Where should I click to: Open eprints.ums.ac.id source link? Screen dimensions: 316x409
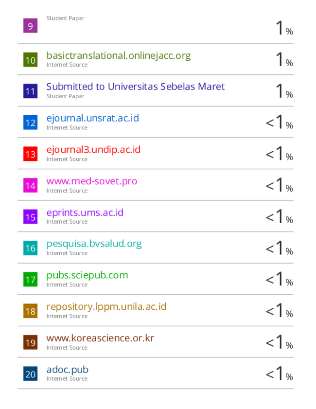coord(85,213)
